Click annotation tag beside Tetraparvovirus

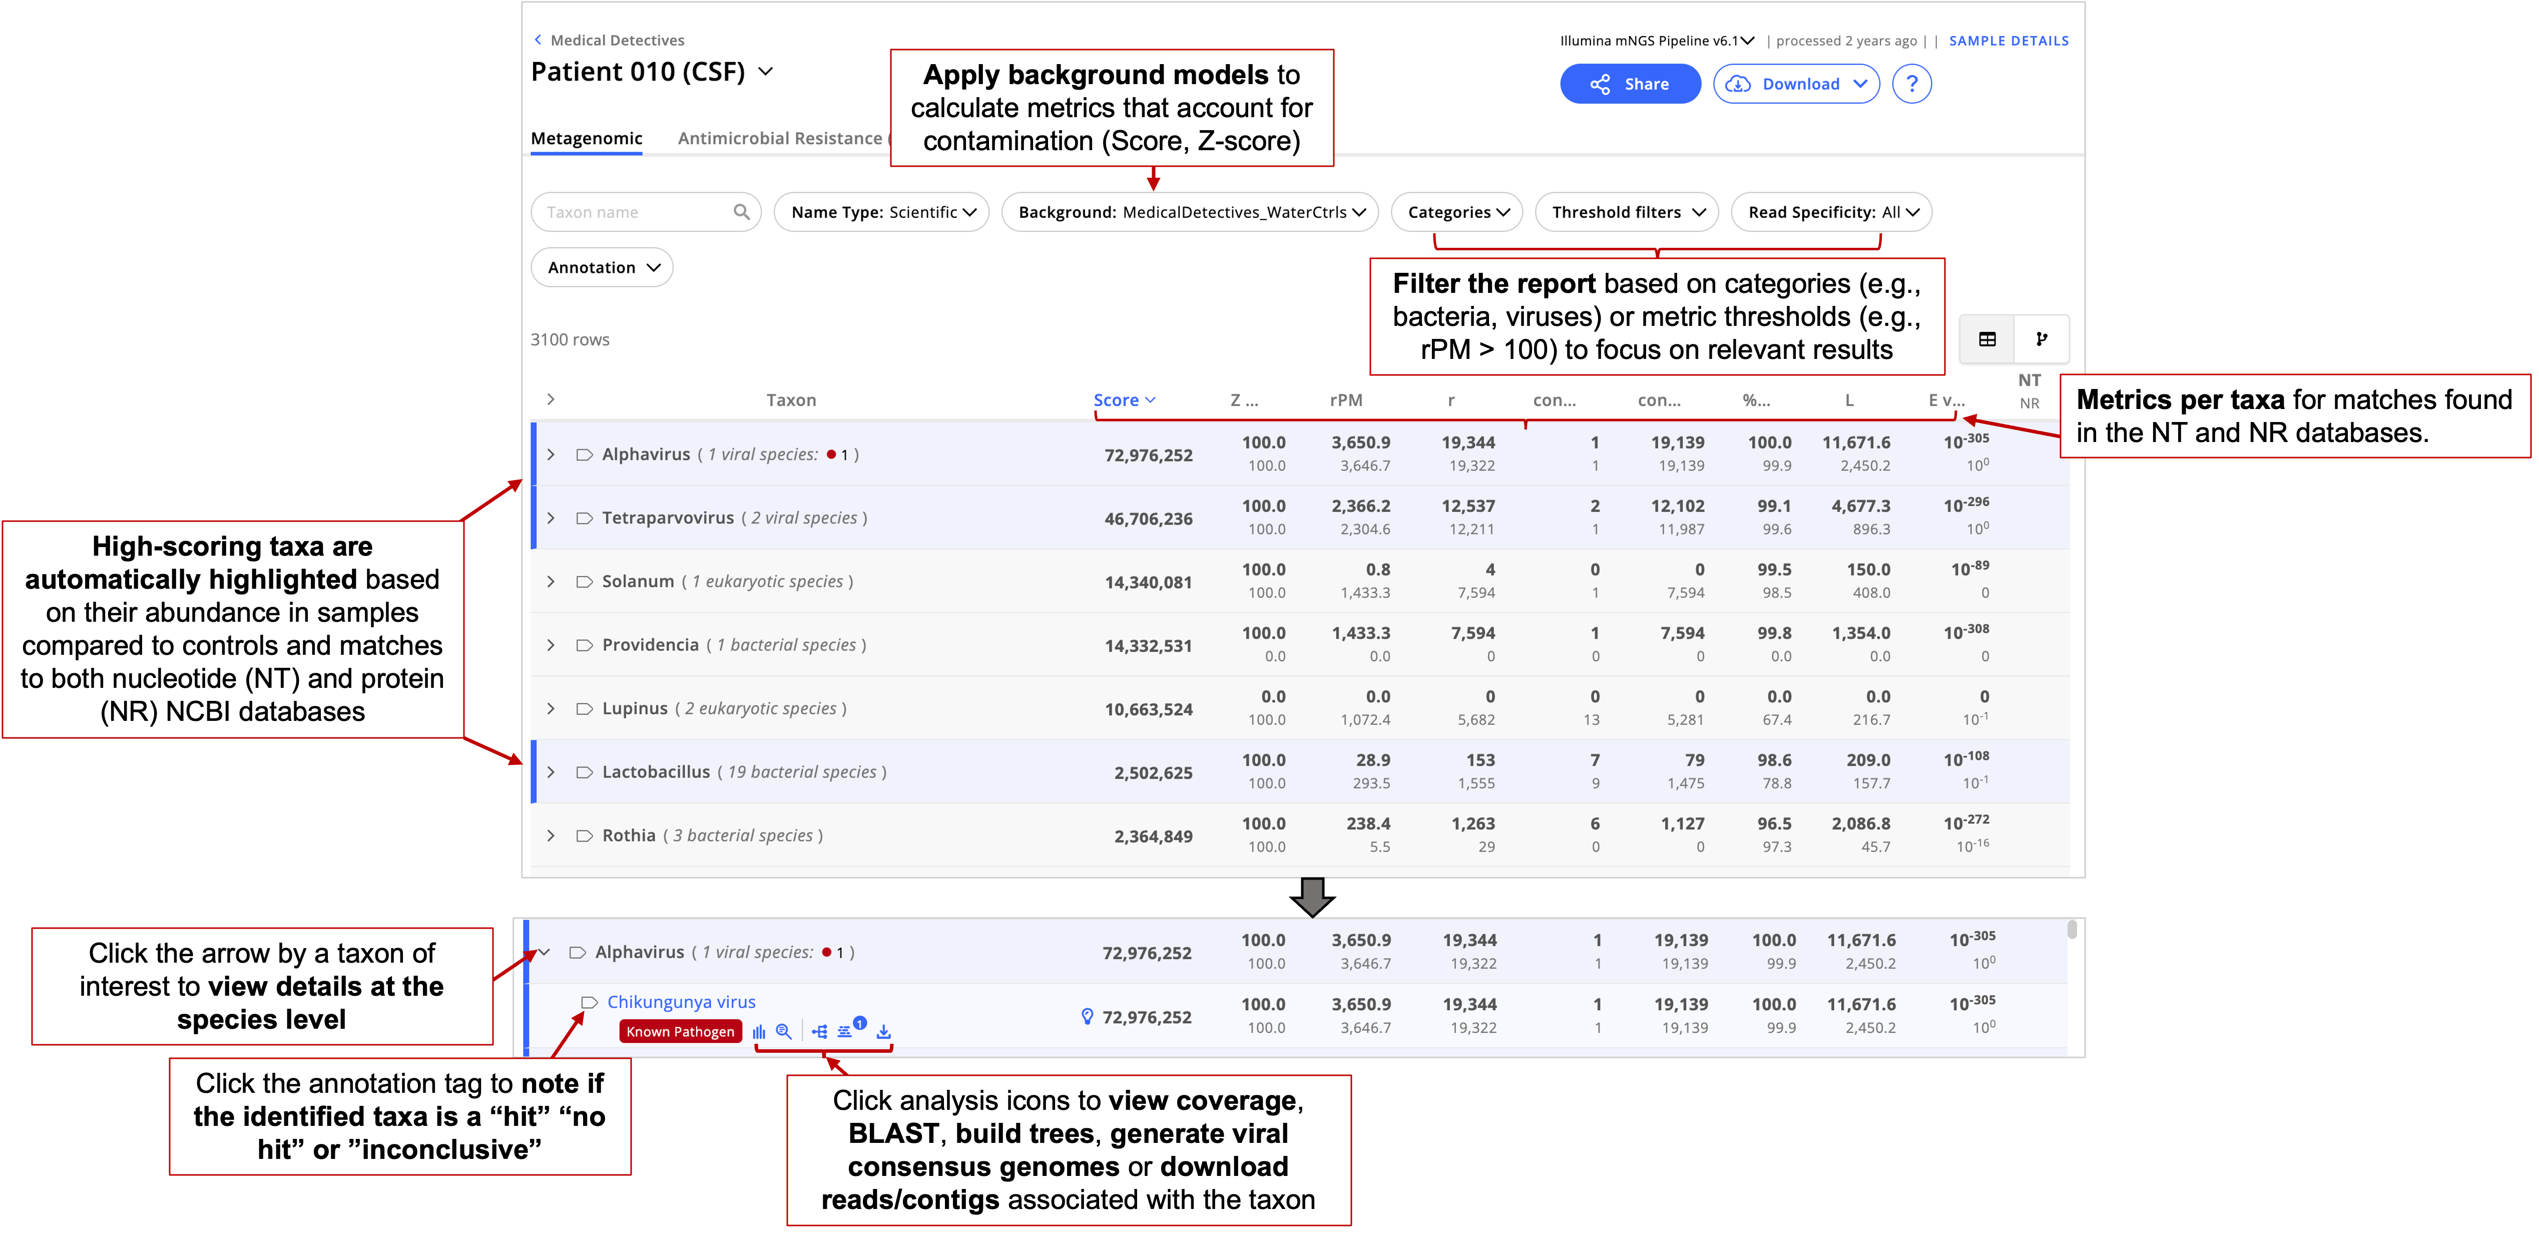[x=584, y=519]
